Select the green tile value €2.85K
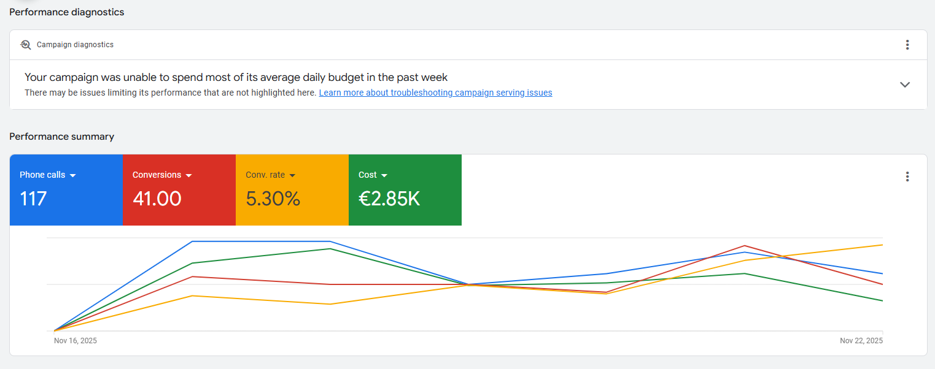This screenshot has height=369, width=935. [x=389, y=199]
